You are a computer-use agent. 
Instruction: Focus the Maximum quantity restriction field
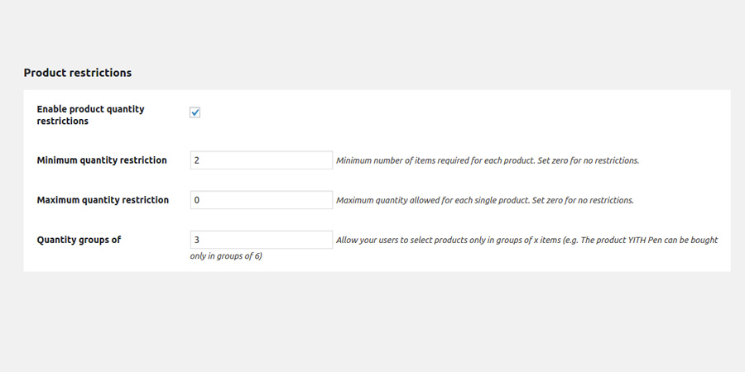261,200
